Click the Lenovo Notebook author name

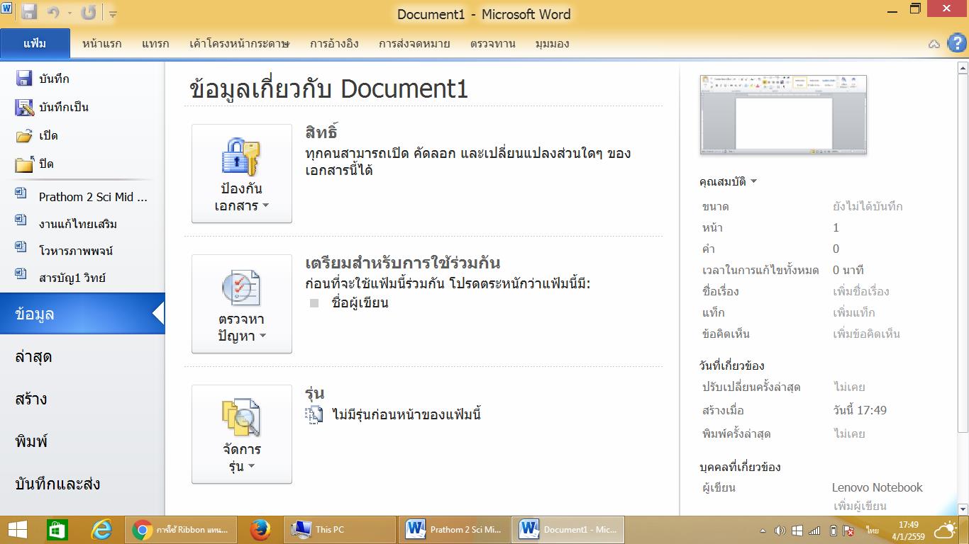(x=877, y=487)
